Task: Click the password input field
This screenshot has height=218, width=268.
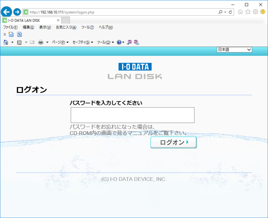Action: [133, 115]
